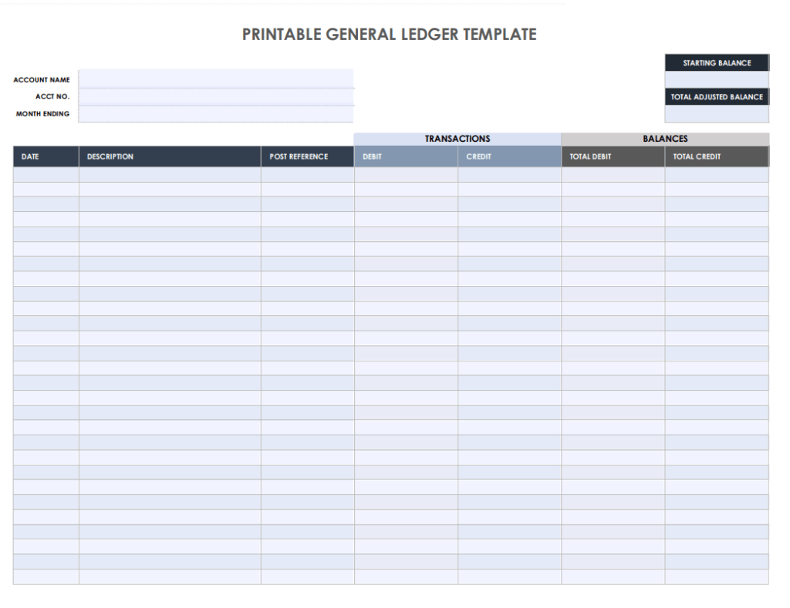Select the TOTAL ADJUSTED BALANCE header box
The width and height of the screenshot is (790, 608).
pyautogui.click(x=716, y=96)
